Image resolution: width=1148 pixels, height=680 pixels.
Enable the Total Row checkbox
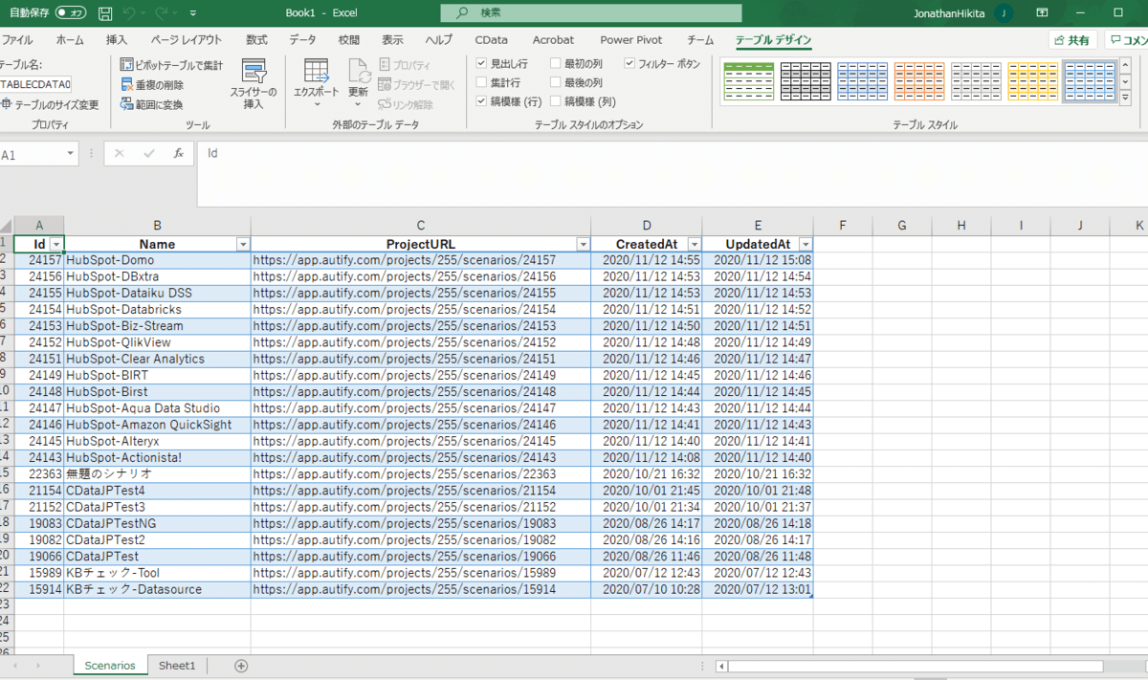point(482,83)
